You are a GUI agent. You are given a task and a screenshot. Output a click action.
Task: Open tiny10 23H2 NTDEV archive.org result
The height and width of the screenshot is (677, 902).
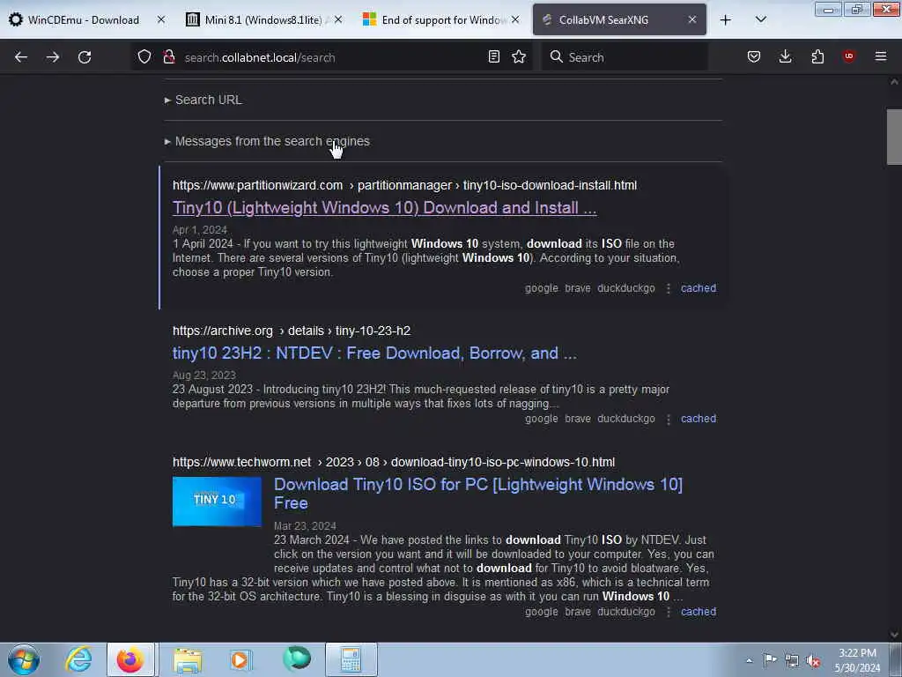pos(374,353)
